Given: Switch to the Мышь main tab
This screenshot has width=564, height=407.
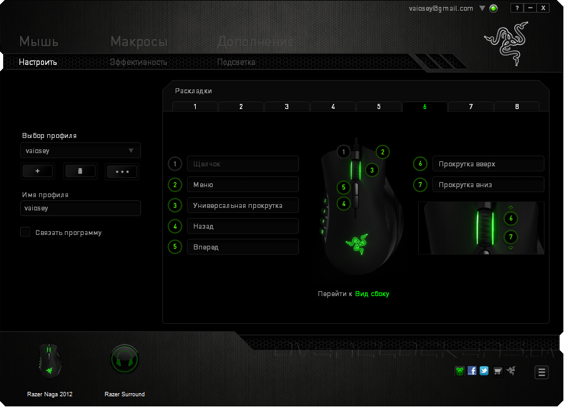Looking at the screenshot, I should [x=39, y=42].
